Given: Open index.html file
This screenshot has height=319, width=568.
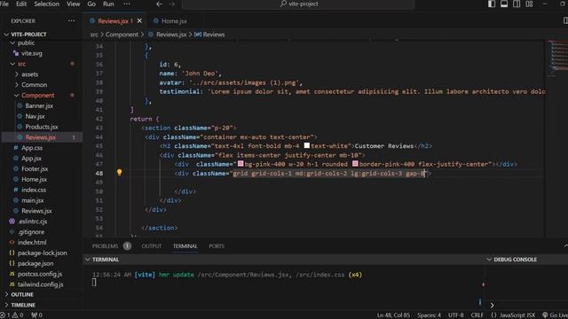Looking at the screenshot, I should pos(32,242).
